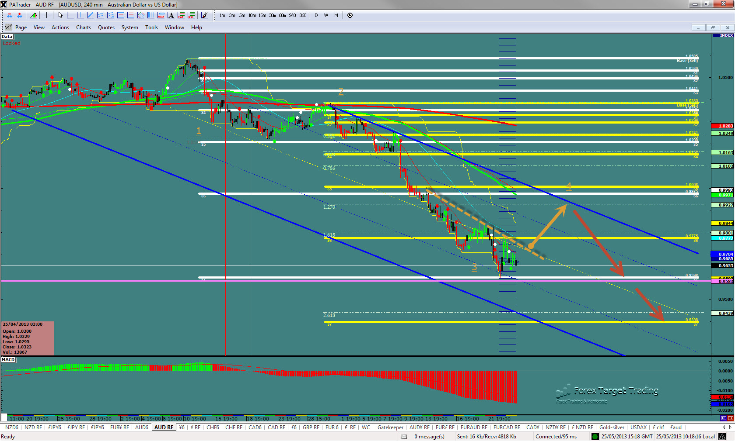Click the 0.9583 magenta price marker on scale
The width and height of the screenshot is (735, 441).
click(723, 282)
